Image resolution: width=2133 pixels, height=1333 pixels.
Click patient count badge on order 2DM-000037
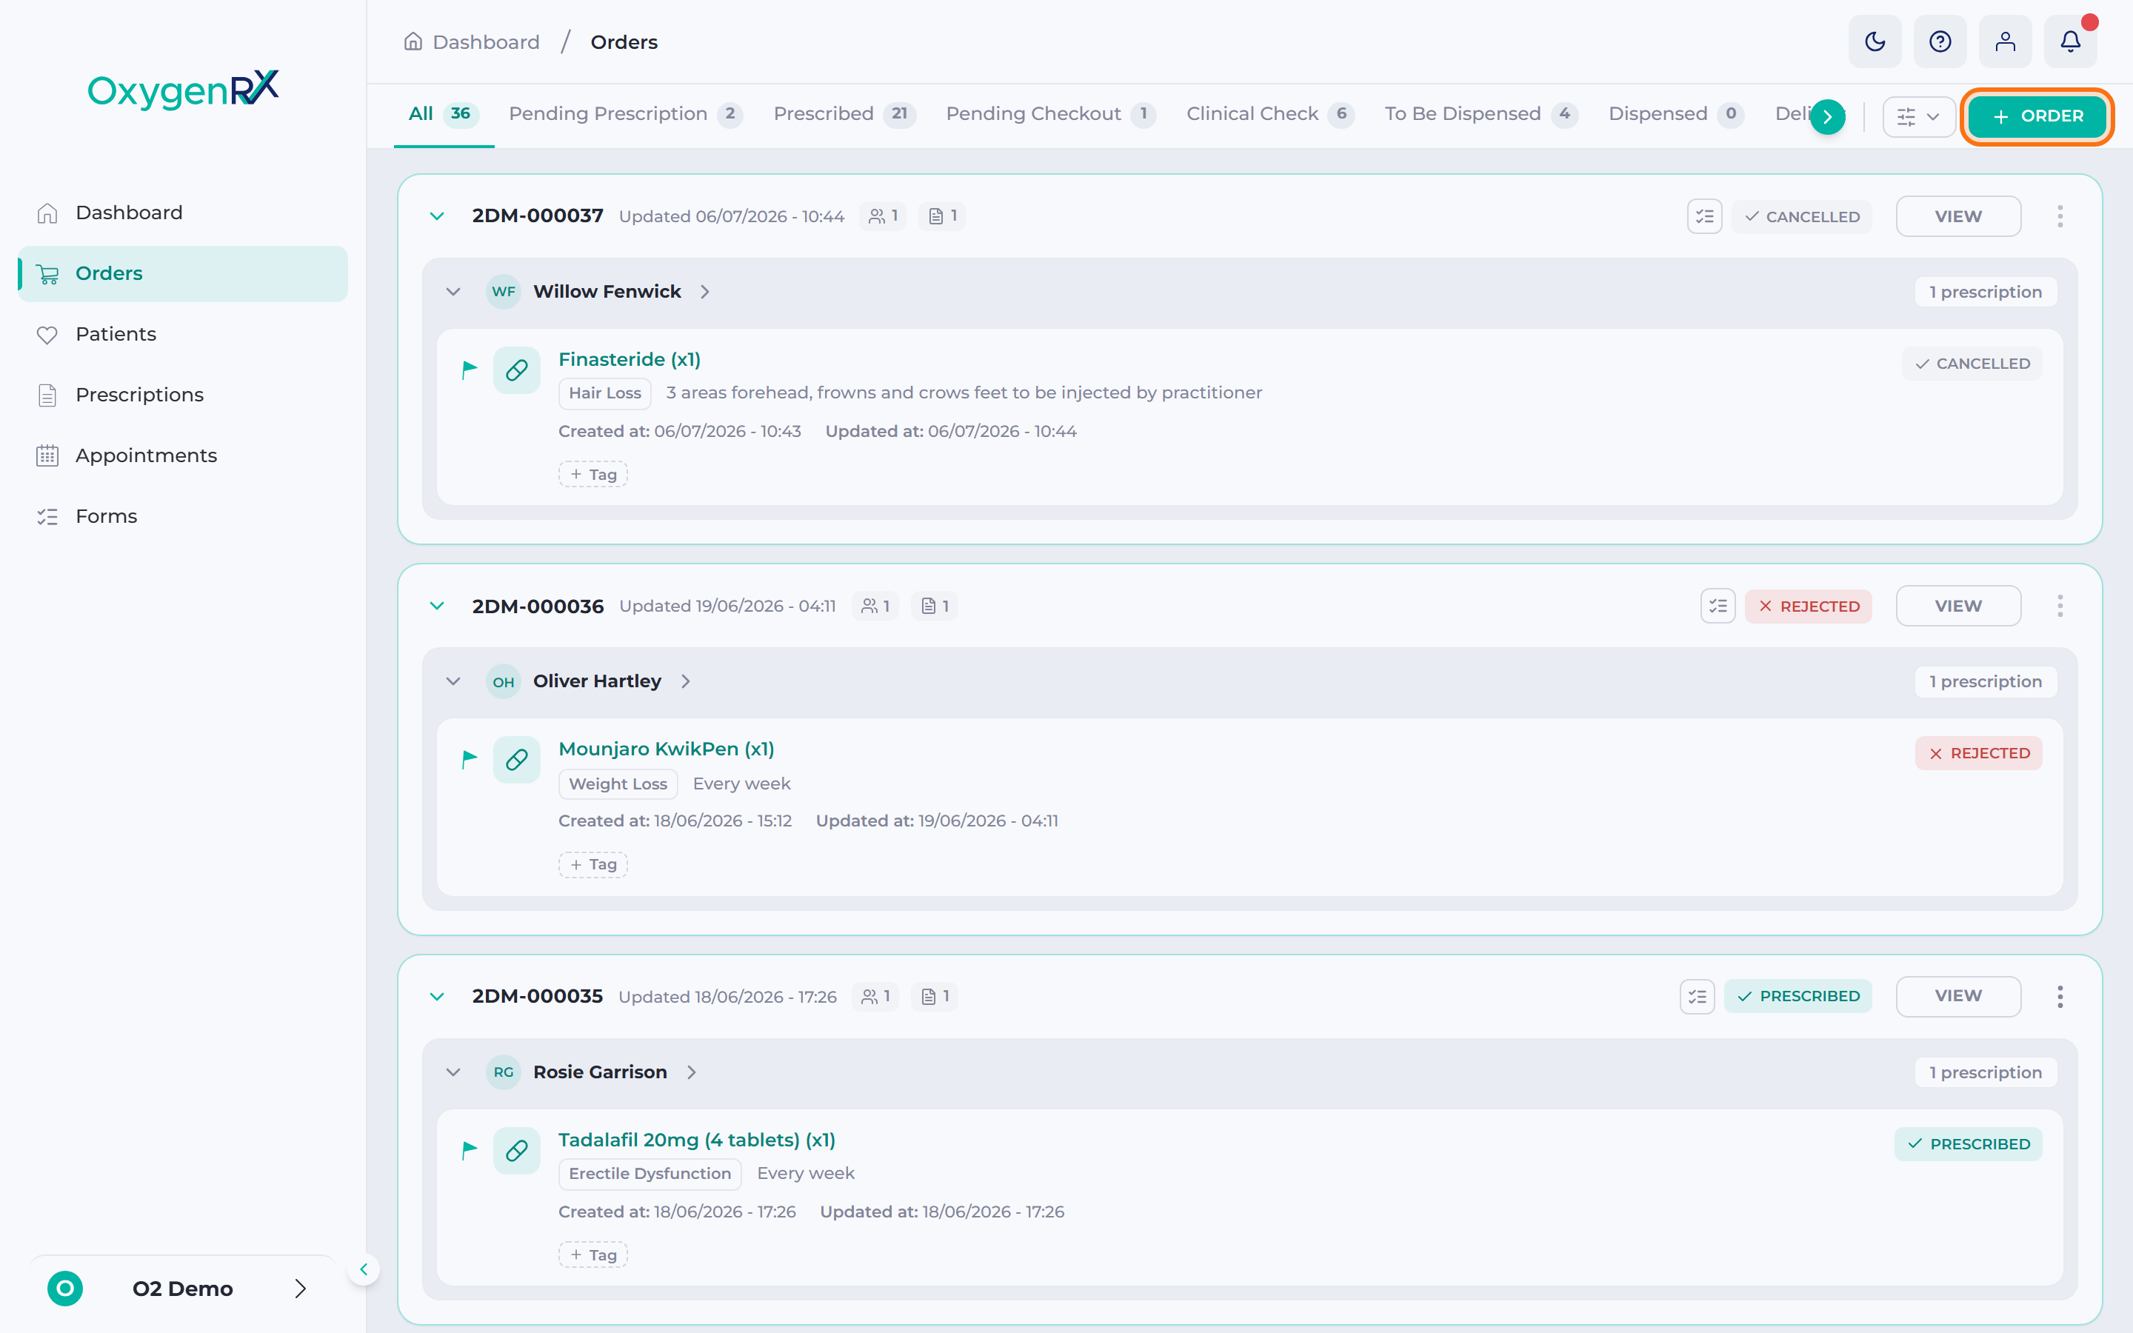pos(883,216)
